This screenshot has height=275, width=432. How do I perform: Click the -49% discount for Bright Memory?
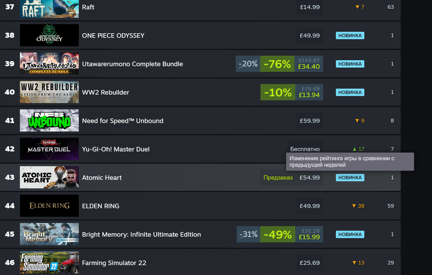(277, 234)
